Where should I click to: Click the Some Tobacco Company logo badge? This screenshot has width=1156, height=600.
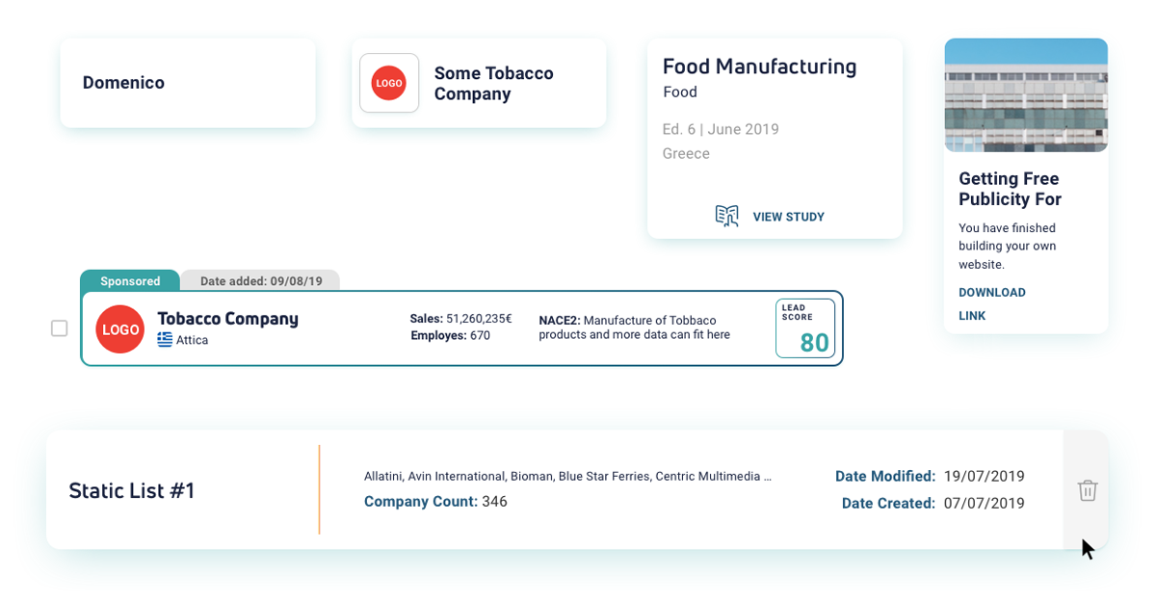pos(389,83)
